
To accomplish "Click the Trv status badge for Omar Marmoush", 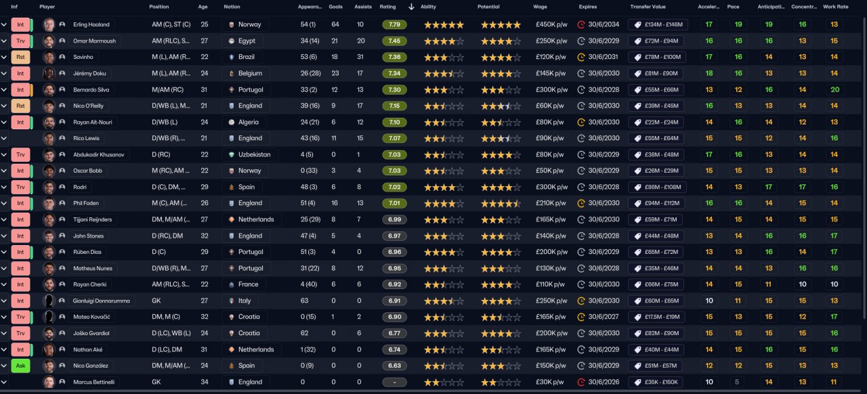I will click(20, 41).
